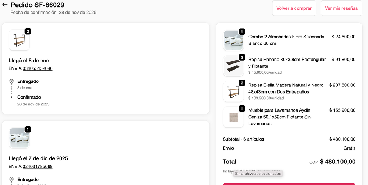Image resolution: width=368 pixels, height=185 pixels.
Task: Click the shelf thumbnail in the first shipment
Action: click(x=19, y=40)
